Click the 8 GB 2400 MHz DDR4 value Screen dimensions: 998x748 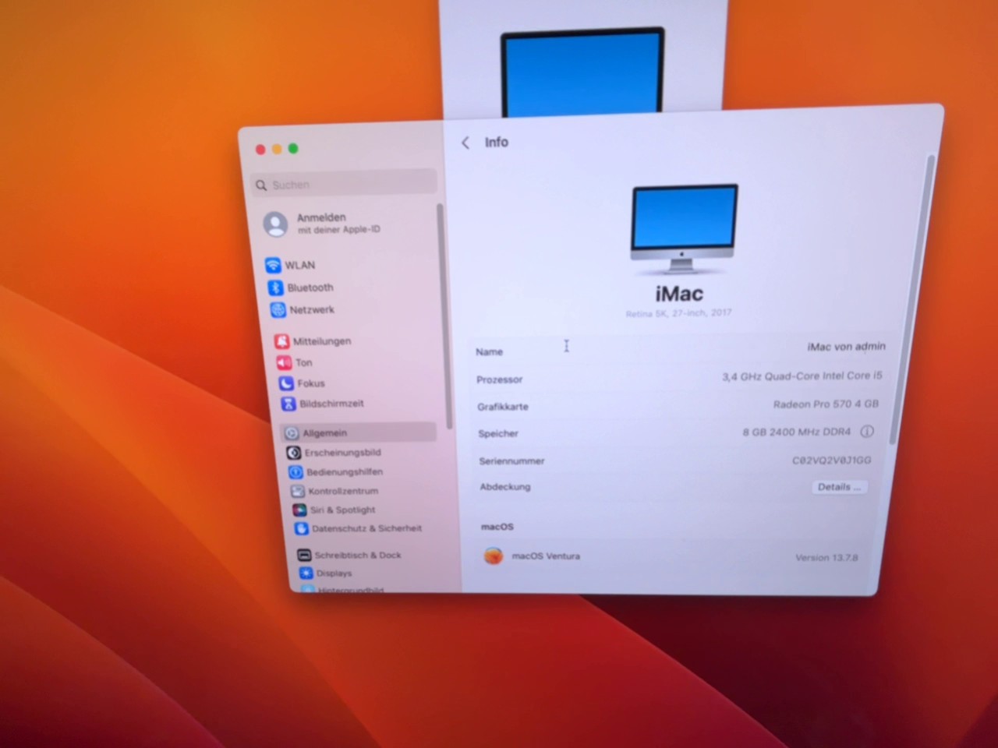click(797, 432)
